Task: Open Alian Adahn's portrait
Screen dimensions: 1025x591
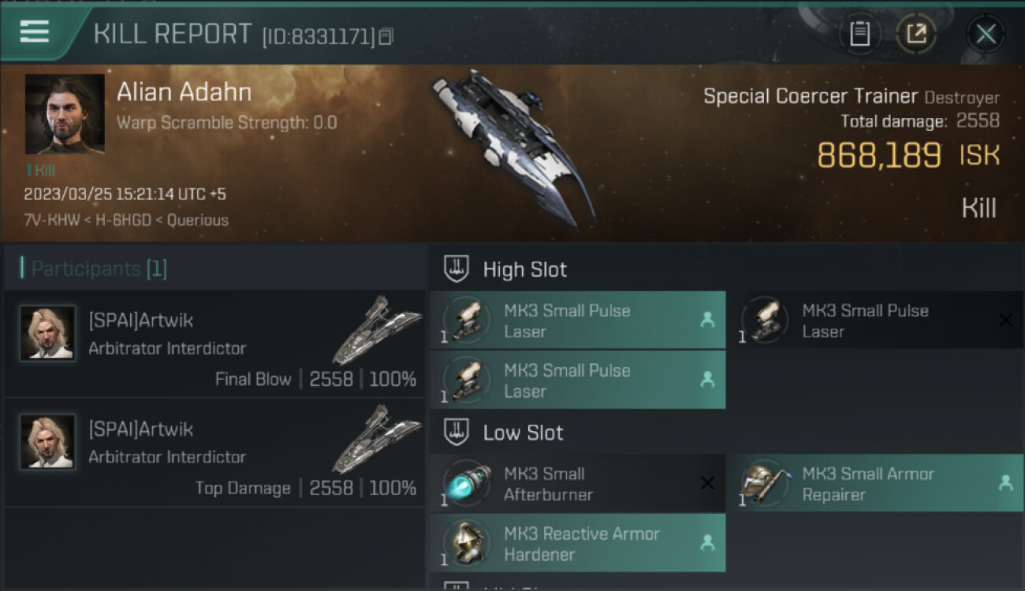Action: pos(65,114)
